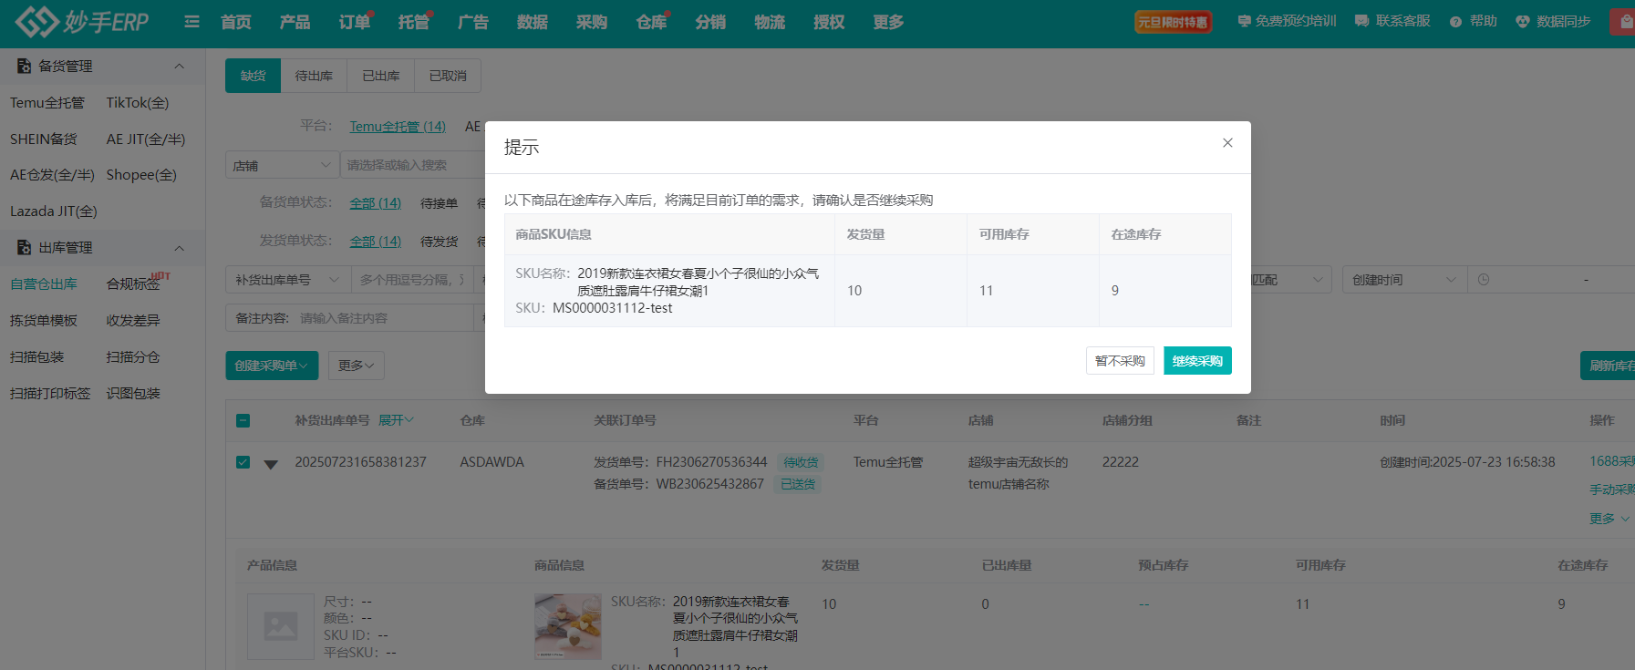Open the 创建时间 dropdown
Viewport: 1635px width, 670px height.
click(x=1403, y=280)
